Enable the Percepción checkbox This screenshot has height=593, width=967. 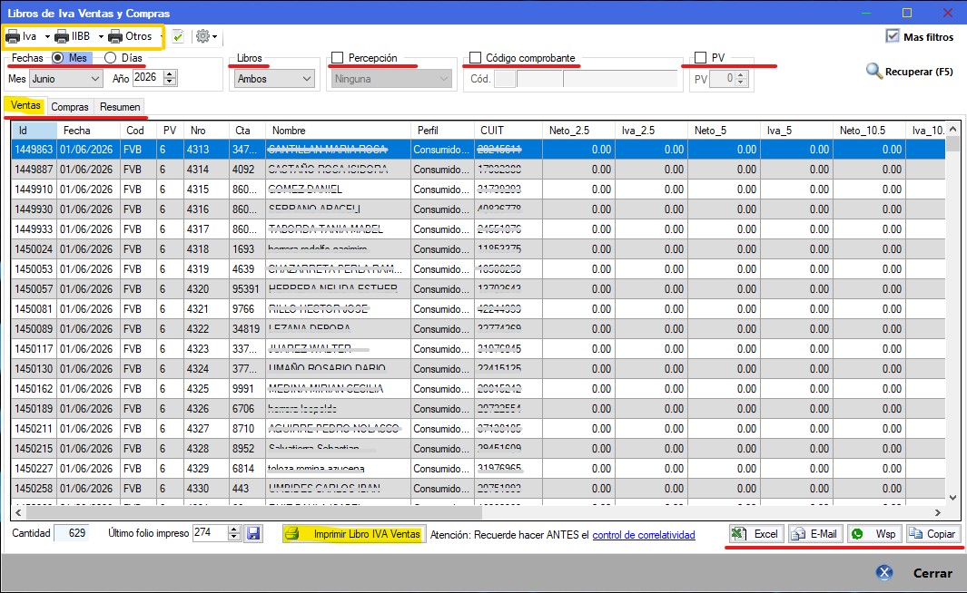click(x=338, y=58)
